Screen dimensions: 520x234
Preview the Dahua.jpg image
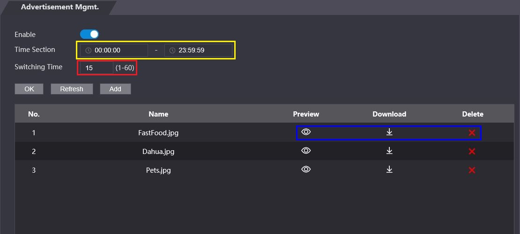(306, 151)
